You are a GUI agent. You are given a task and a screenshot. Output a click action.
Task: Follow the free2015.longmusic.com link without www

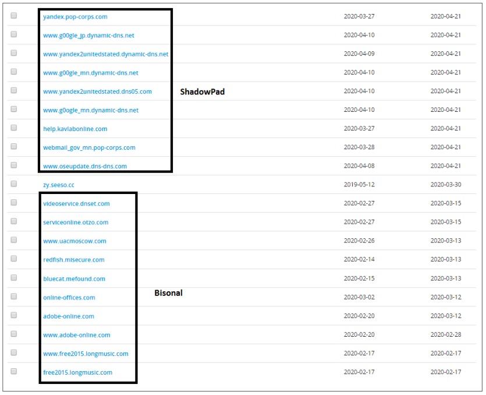(78, 372)
